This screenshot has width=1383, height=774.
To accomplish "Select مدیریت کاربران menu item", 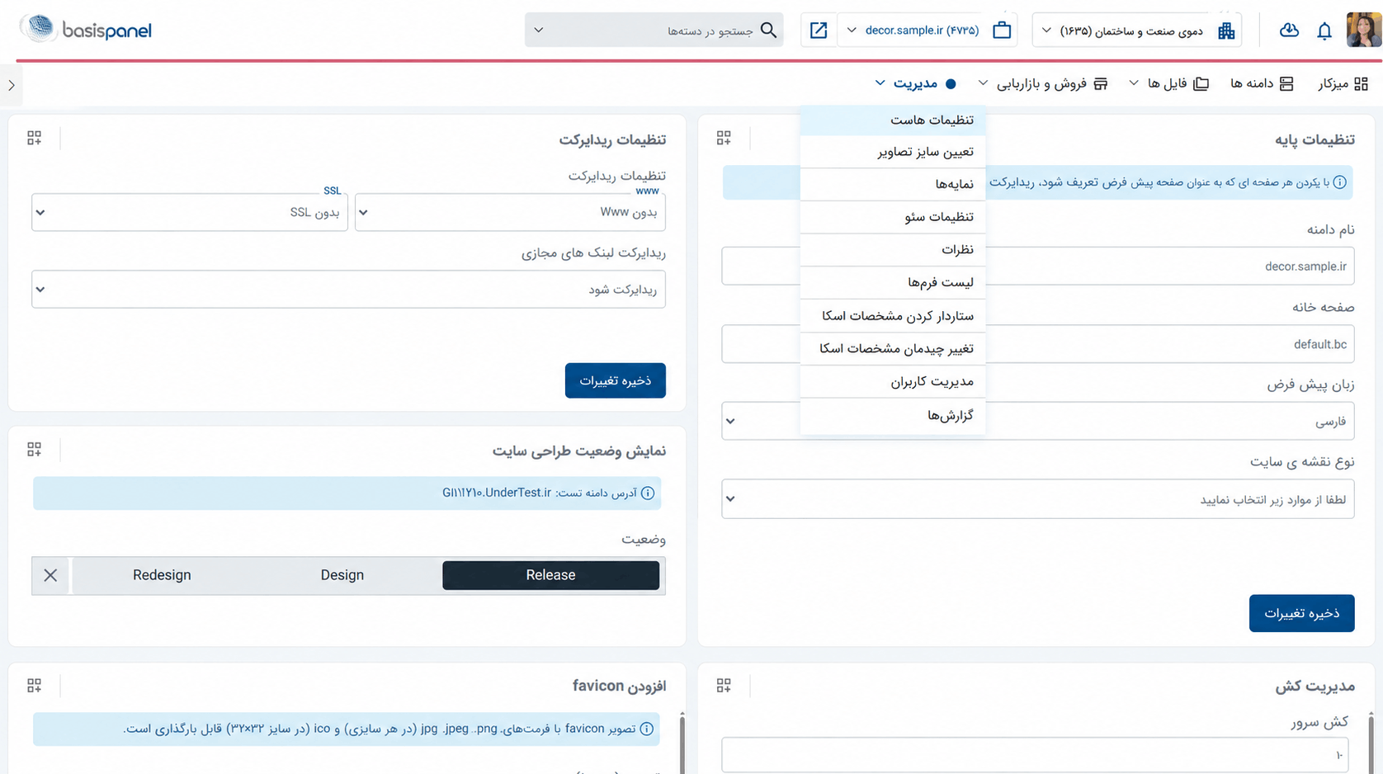I will pyautogui.click(x=893, y=381).
